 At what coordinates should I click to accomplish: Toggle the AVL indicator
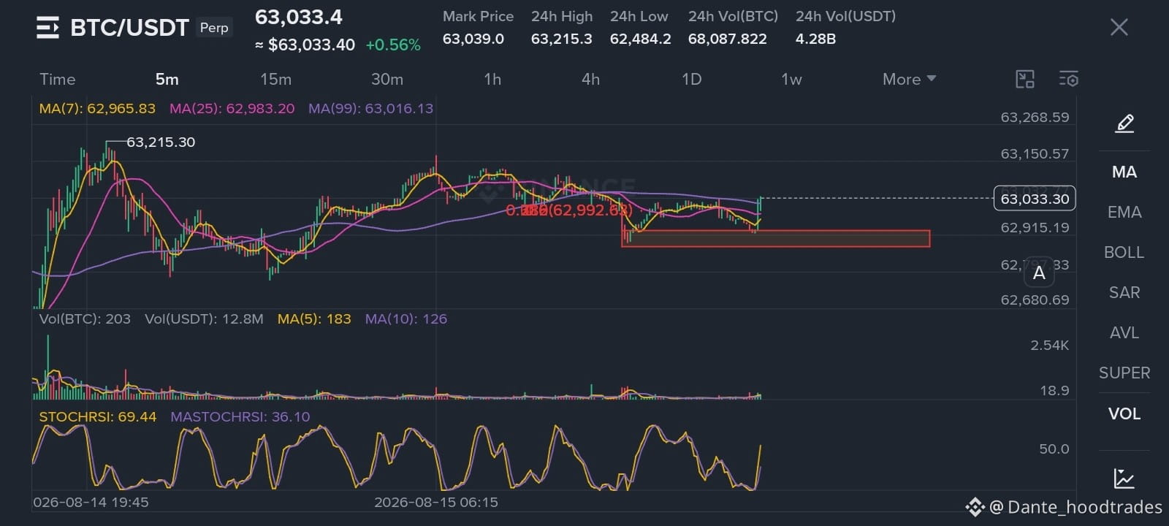pos(1124,332)
